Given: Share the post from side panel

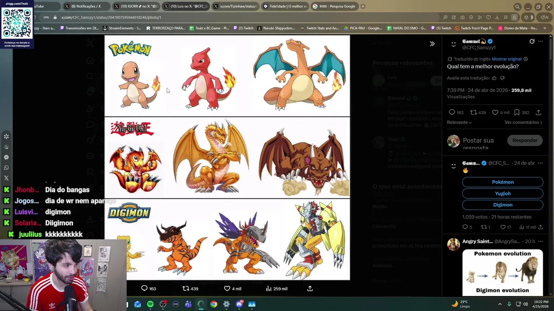Looking at the screenshot, I should (538, 112).
